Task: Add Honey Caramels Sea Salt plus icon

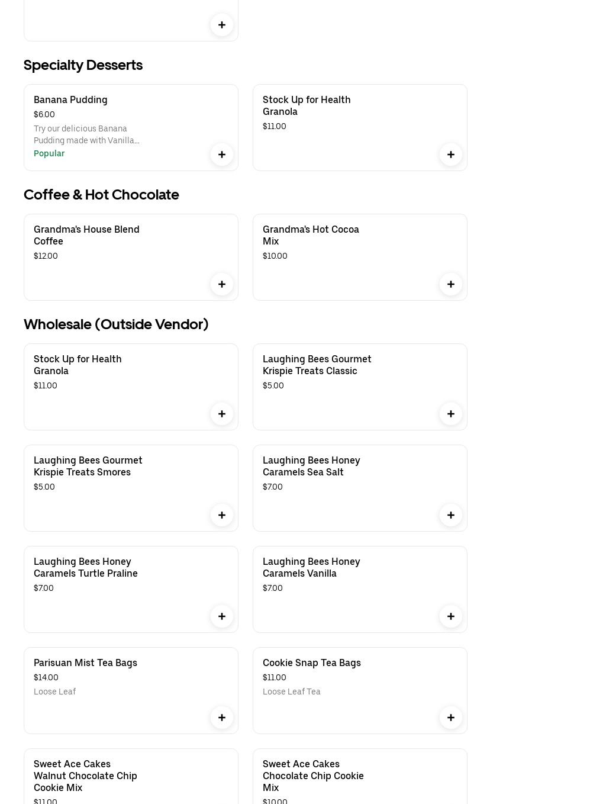Action: [451, 515]
